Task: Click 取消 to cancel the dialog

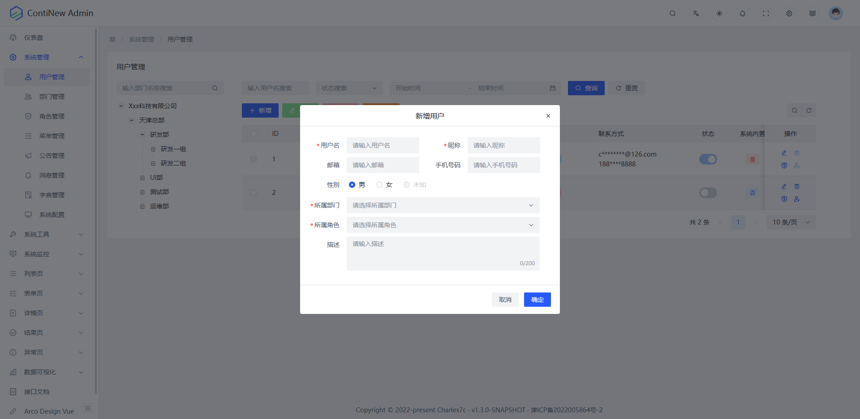Action: click(x=505, y=300)
